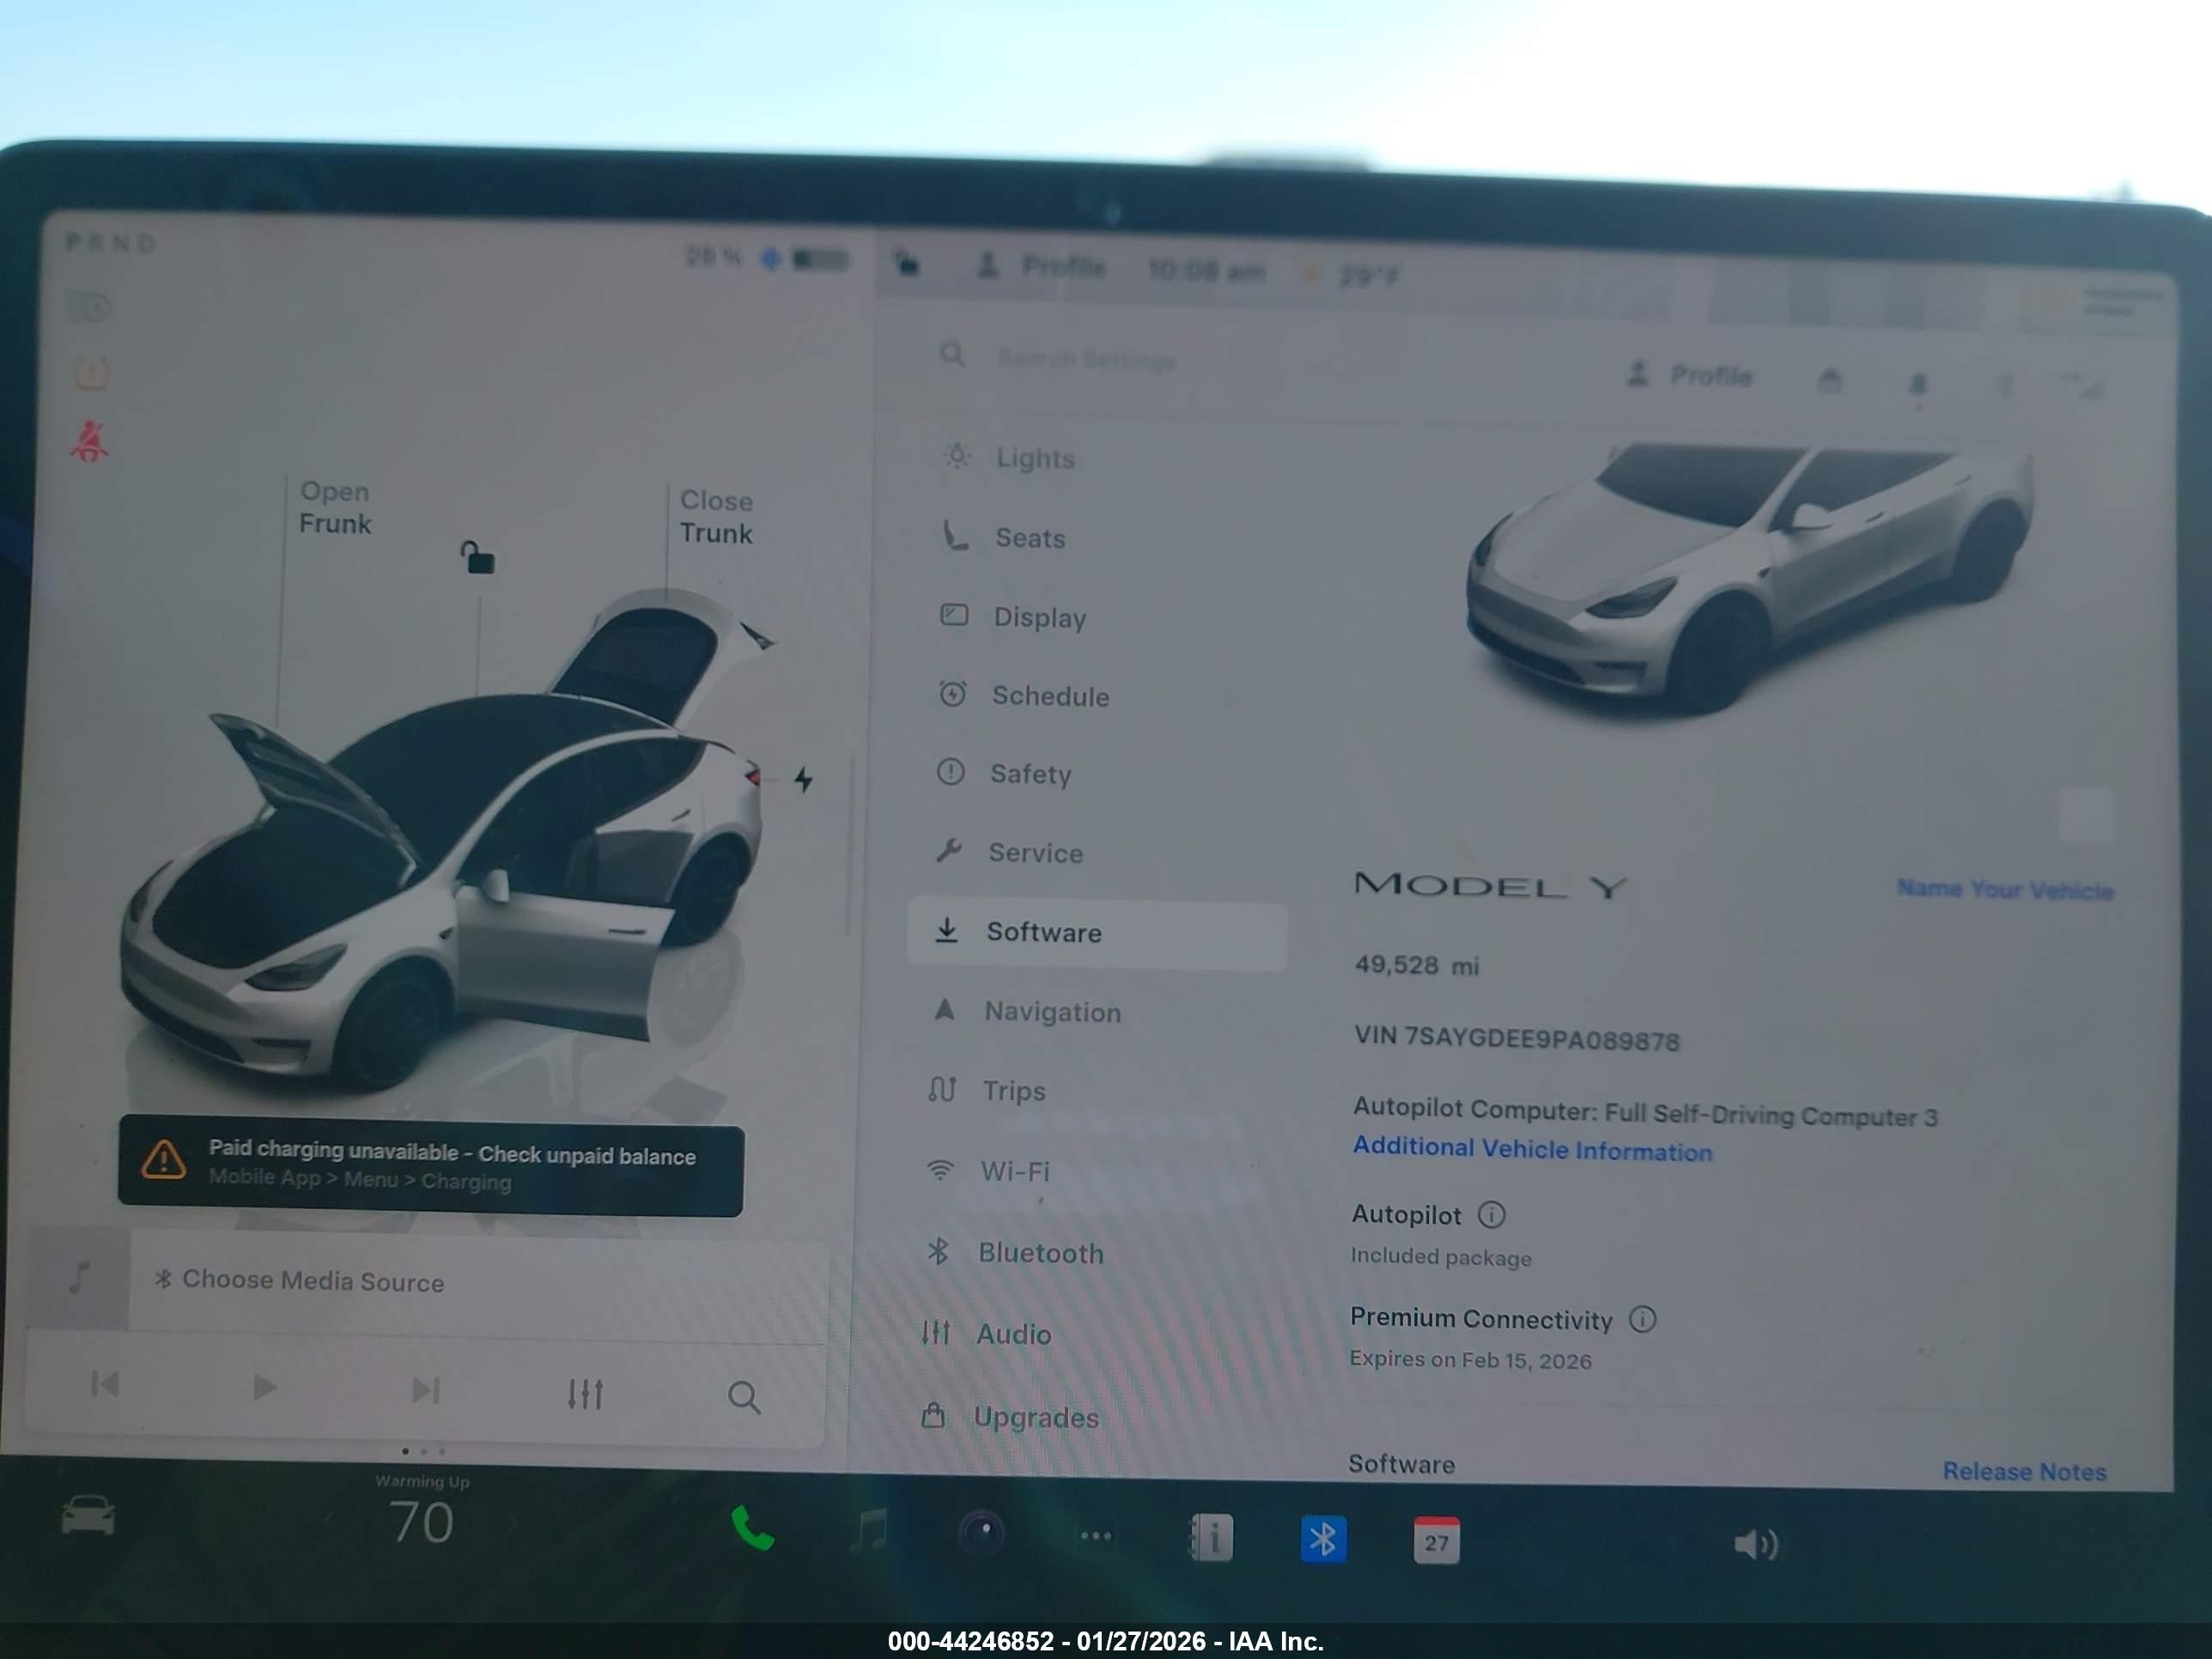Image resolution: width=2212 pixels, height=1659 pixels.
Task: Select Bluetooth in settings sidebar
Action: pyautogui.click(x=1014, y=1253)
